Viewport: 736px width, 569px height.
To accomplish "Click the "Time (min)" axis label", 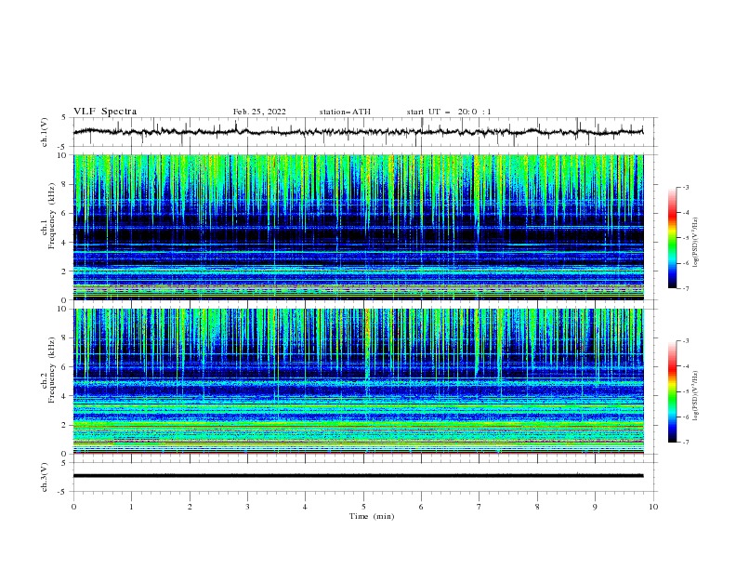I will pyautogui.click(x=372, y=516).
